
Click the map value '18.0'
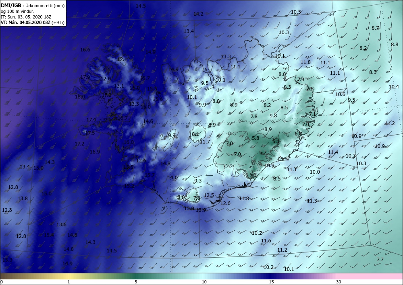80,97
